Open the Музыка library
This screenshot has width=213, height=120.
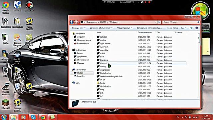click(x=80, y=63)
